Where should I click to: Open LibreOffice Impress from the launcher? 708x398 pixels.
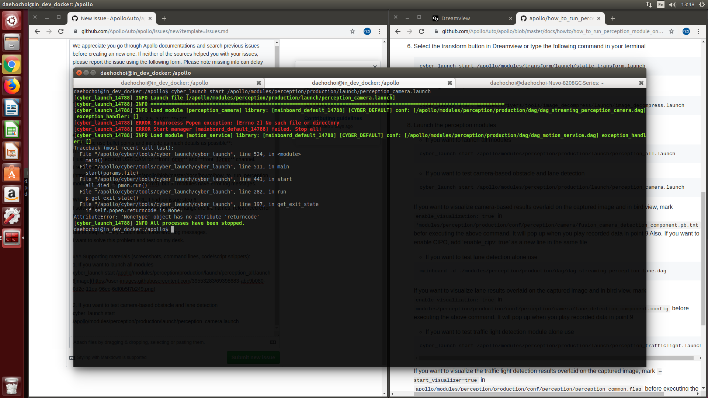12,151
